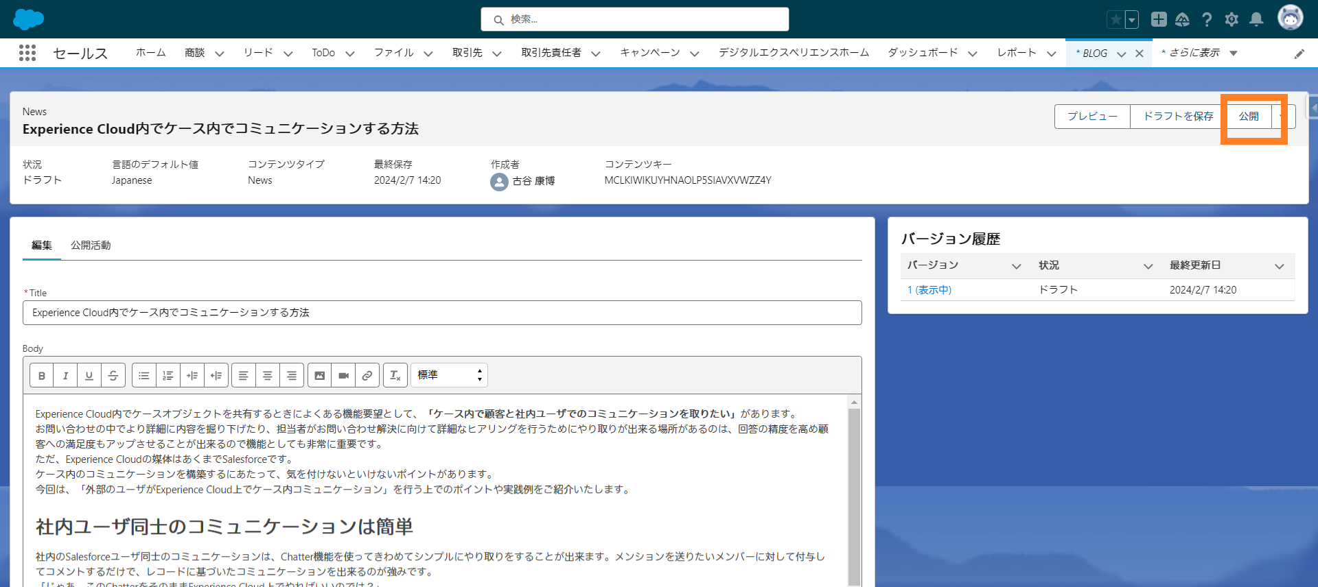Screen dimensions: 1318x587
Task: Open Global Actions plus icon
Action: [1159, 19]
